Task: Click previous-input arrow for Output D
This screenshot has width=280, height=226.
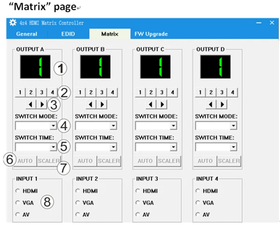Action: 211,104
